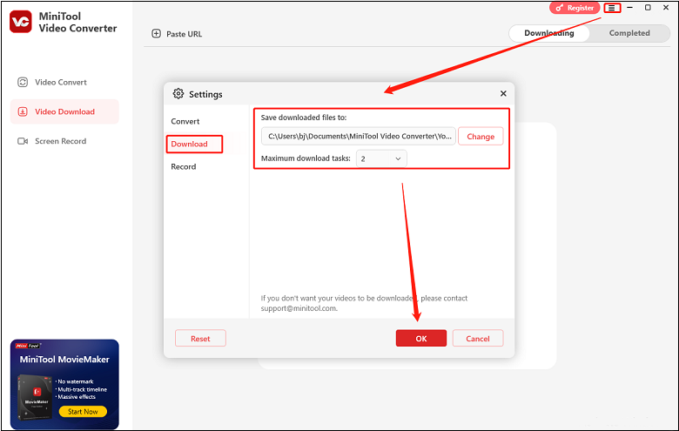Switch to the Completed tab
Image resolution: width=679 pixels, height=431 pixels.
click(x=629, y=33)
